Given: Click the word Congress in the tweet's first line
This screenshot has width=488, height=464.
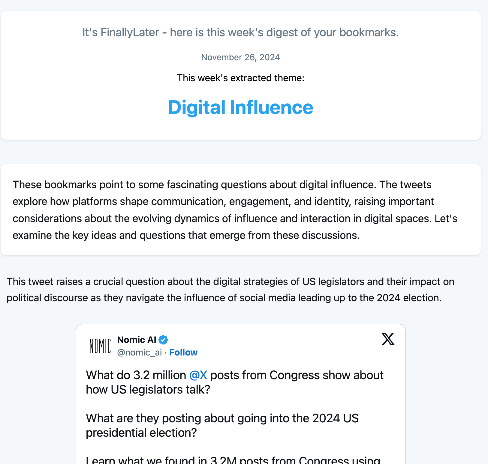Looking at the screenshot, I should point(294,375).
